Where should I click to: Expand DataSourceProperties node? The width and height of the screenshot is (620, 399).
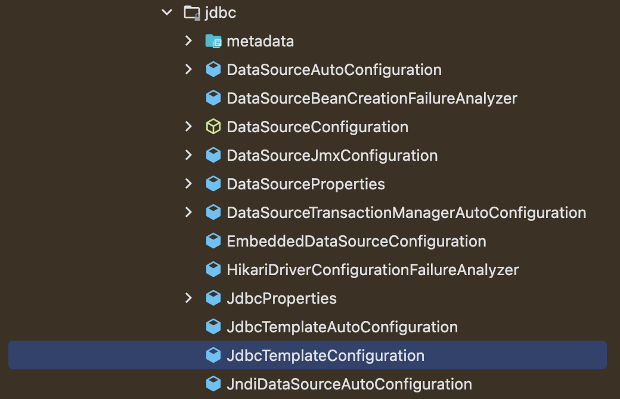188,183
